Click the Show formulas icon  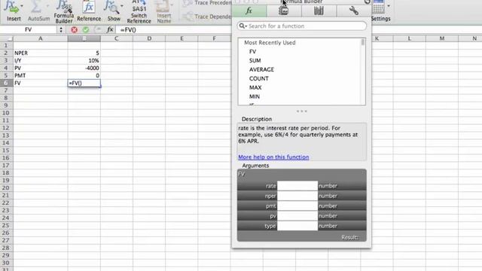[x=111, y=7]
